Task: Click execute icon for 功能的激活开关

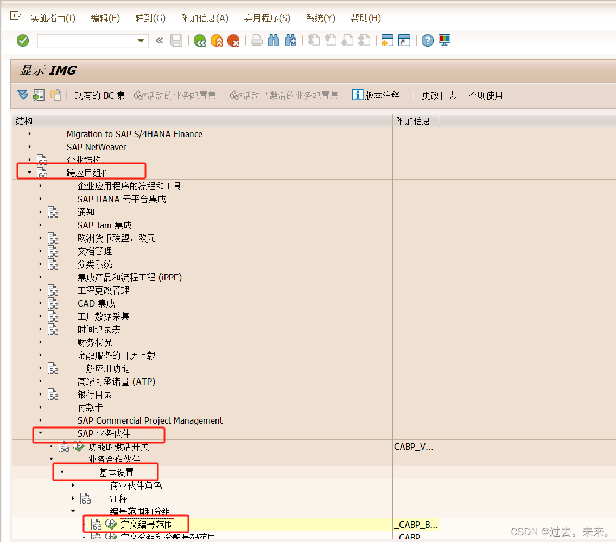Action: [79, 447]
